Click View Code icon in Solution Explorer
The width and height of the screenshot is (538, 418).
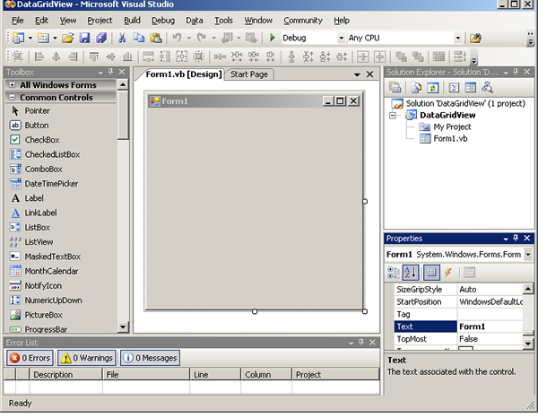click(454, 88)
